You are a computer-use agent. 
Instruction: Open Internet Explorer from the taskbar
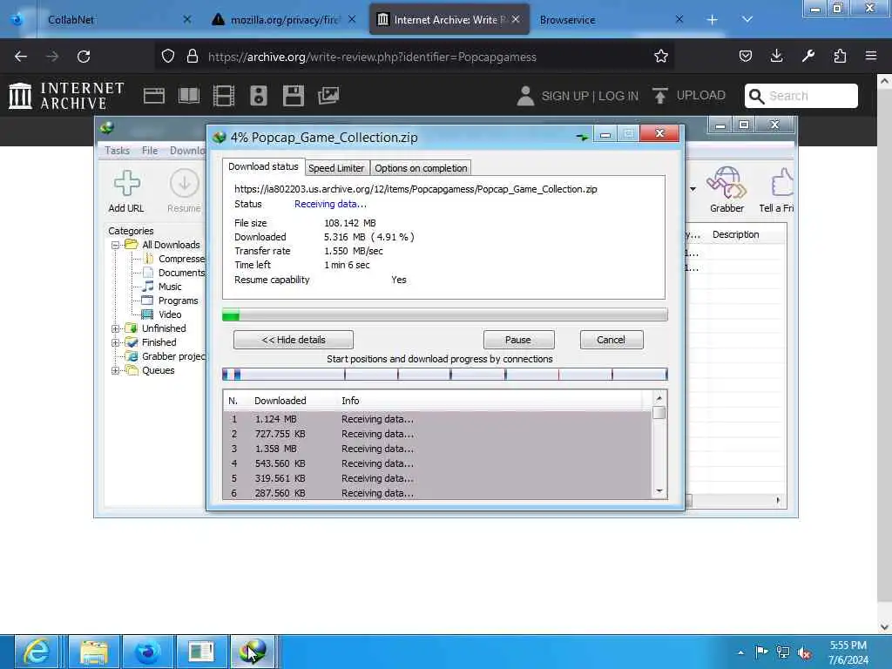click(x=37, y=652)
